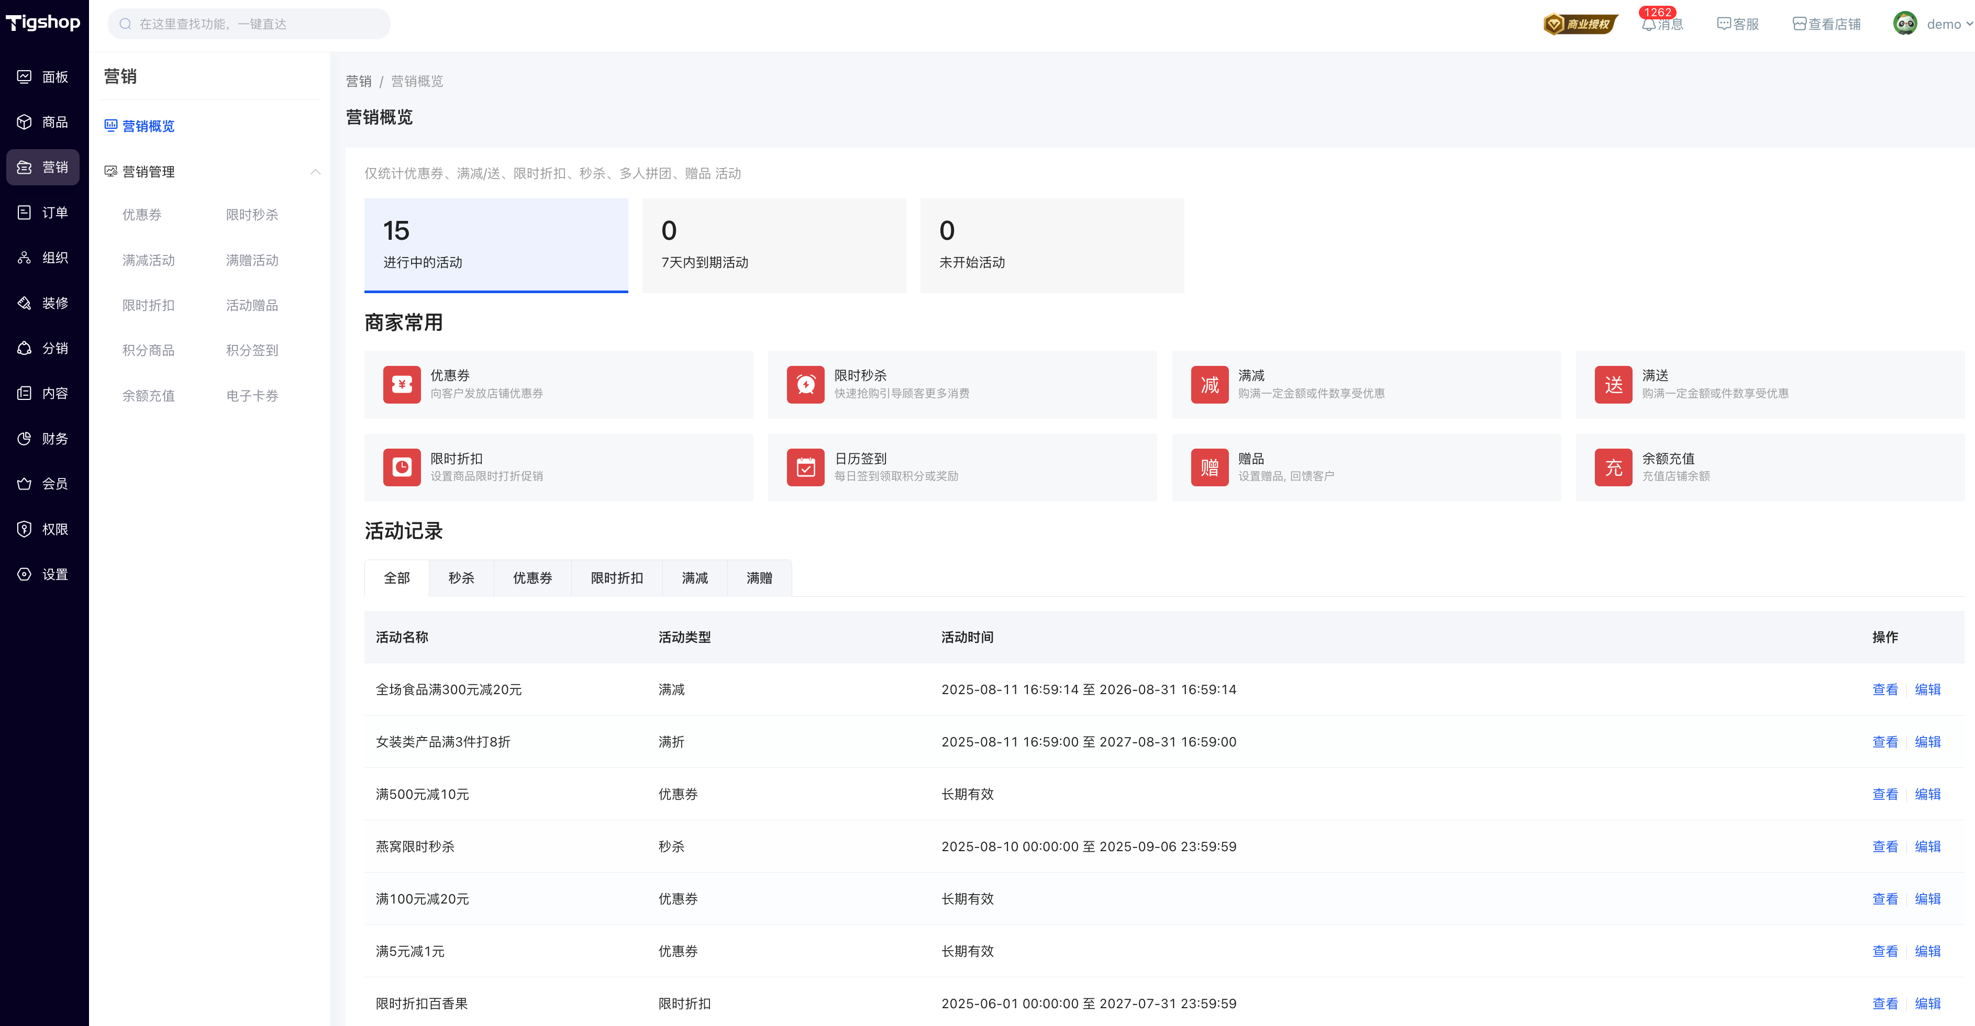1975x1026 pixels.
Task: Open the 组织 organization sidebar icon
Action: (x=25, y=258)
